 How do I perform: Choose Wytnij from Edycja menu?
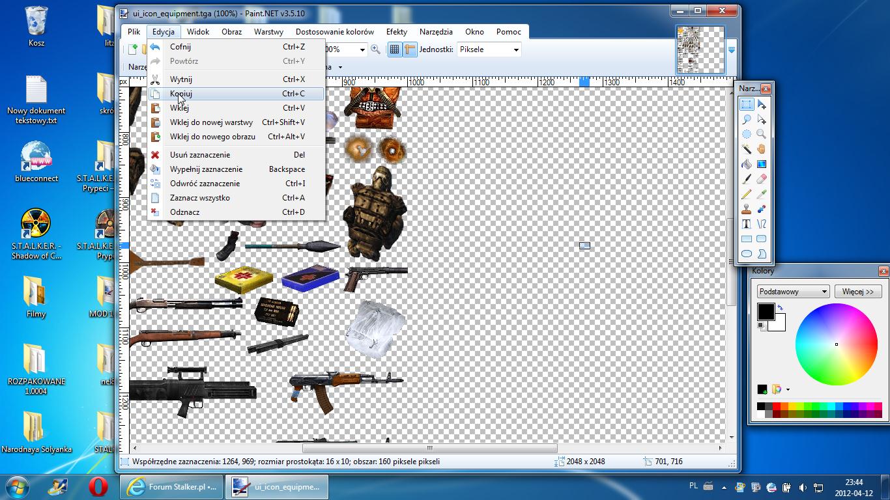pyautogui.click(x=236, y=79)
